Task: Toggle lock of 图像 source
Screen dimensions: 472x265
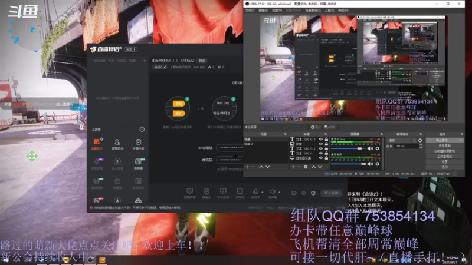Action: tap(326, 144)
